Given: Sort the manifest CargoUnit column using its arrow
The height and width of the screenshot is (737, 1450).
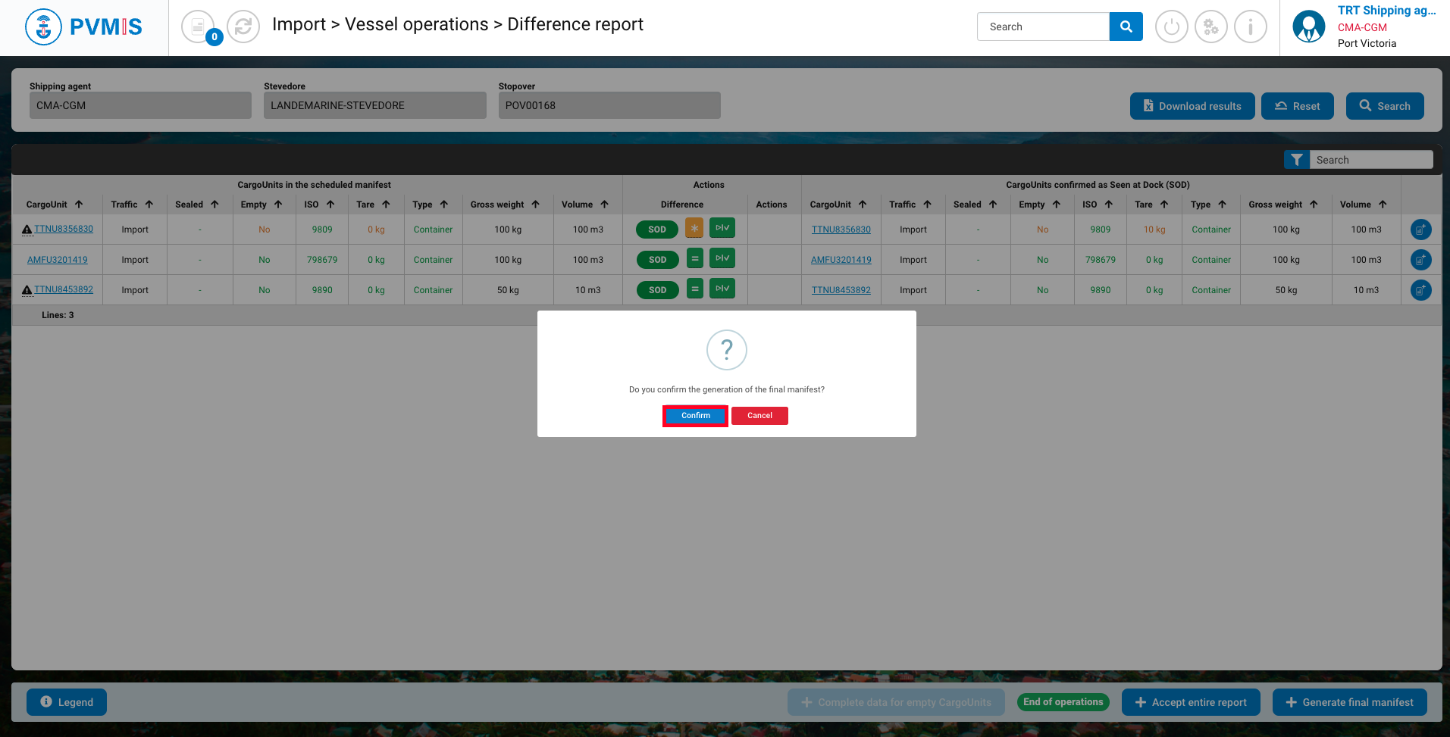Looking at the screenshot, I should click(x=79, y=205).
